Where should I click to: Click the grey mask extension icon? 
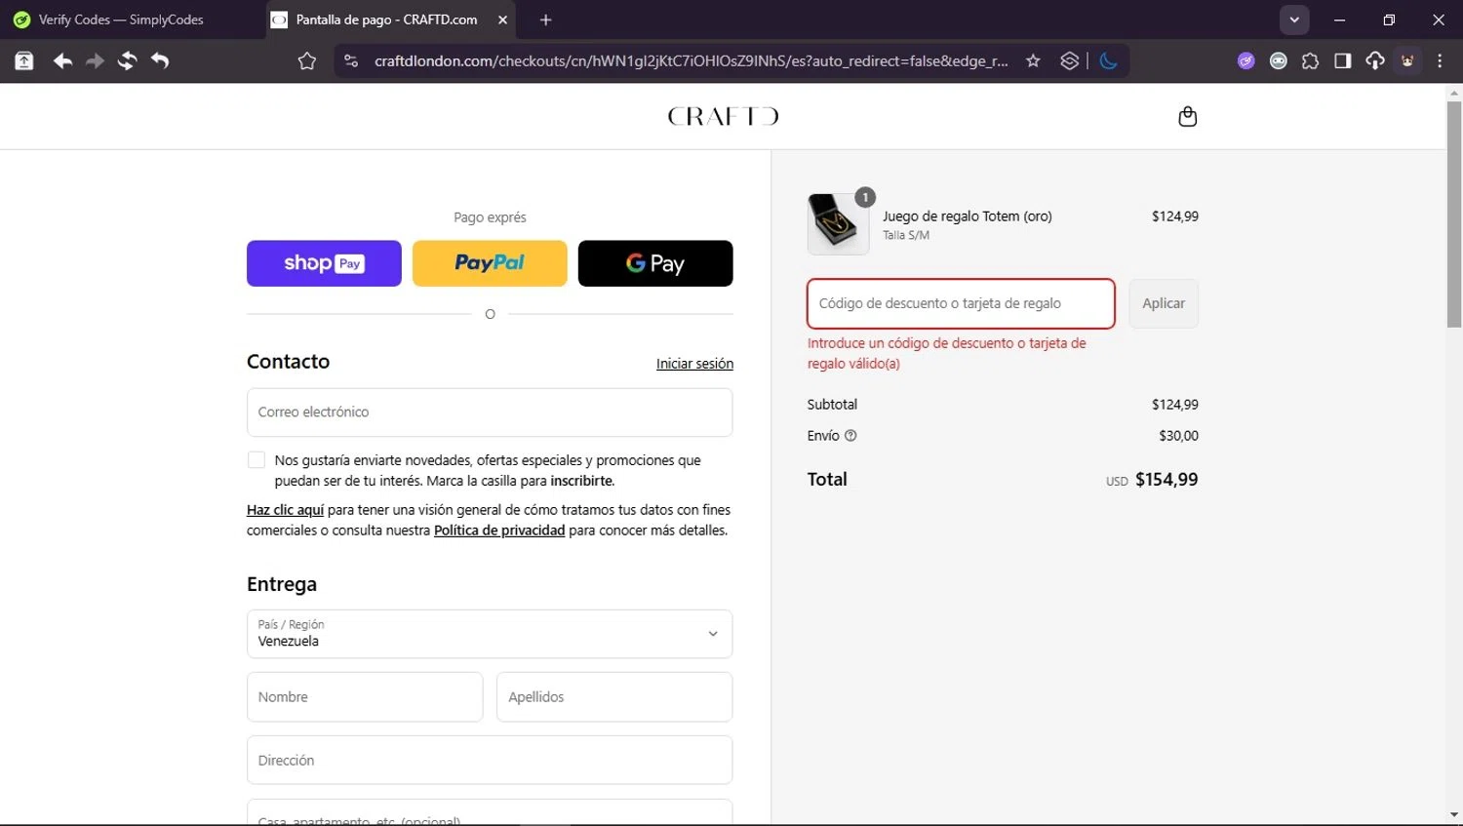pos(1278,61)
